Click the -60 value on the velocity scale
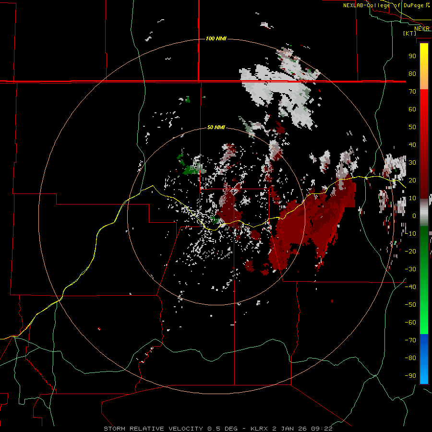432x432 pixels. tap(410, 323)
